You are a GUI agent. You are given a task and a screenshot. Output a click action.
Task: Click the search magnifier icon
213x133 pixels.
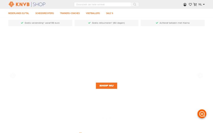135,4
